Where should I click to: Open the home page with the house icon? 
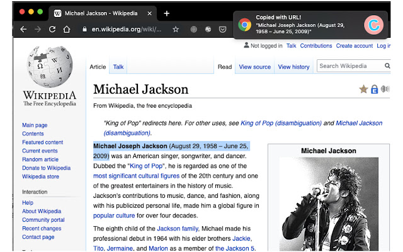click(67, 30)
